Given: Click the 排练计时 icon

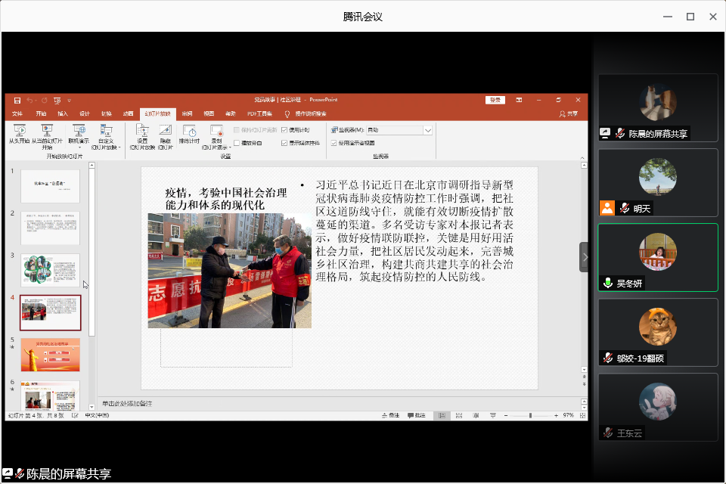Looking at the screenshot, I should coord(189,130).
